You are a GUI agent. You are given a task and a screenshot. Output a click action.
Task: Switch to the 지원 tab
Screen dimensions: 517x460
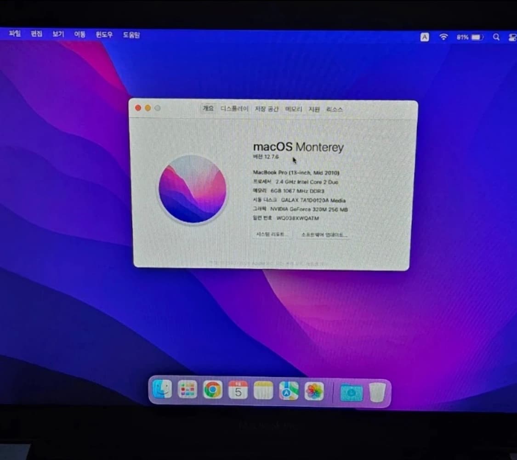click(314, 109)
